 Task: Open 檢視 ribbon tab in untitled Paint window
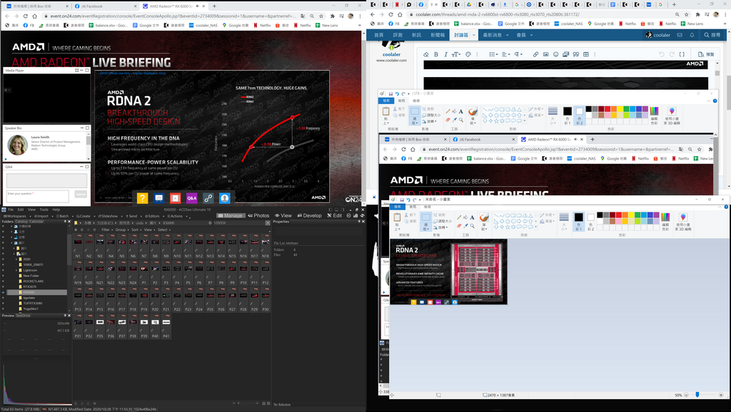(x=428, y=207)
